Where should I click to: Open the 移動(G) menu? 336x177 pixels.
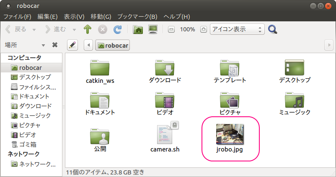click(101, 16)
